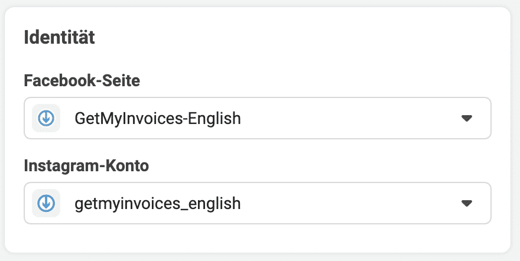The width and height of the screenshot is (520, 261).
Task: Click the Instagram-Konto dropdown arrow
Action: tap(467, 203)
